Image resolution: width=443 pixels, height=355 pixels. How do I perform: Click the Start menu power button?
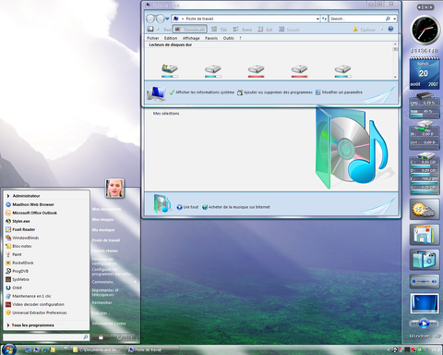point(119,337)
